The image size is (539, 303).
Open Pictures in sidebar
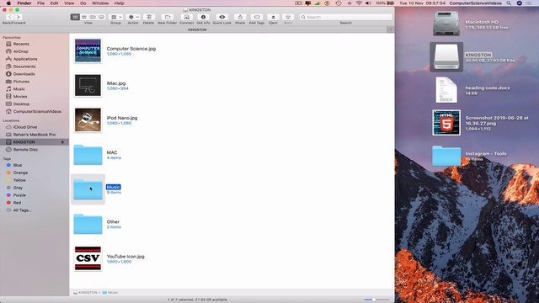tap(21, 82)
